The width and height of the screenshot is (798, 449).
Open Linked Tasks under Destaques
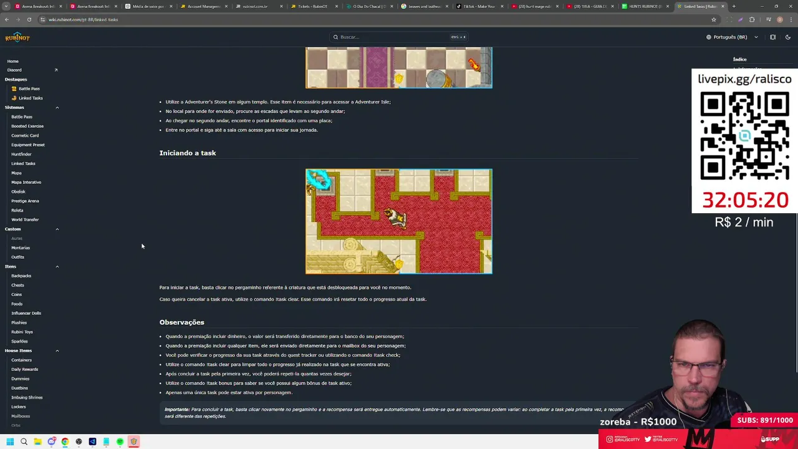31,98
